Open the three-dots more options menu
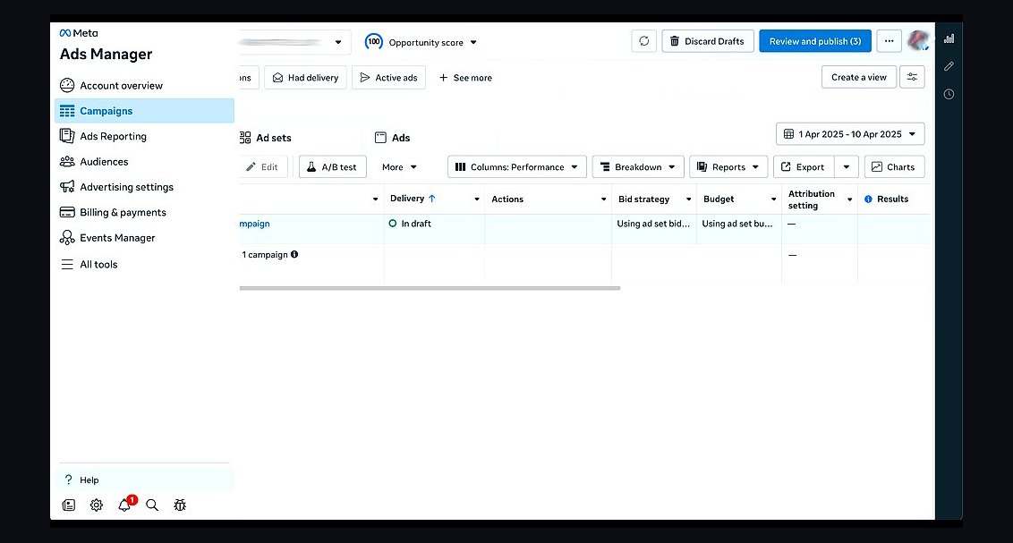Viewport: 1013px width, 543px height. pyautogui.click(x=889, y=41)
